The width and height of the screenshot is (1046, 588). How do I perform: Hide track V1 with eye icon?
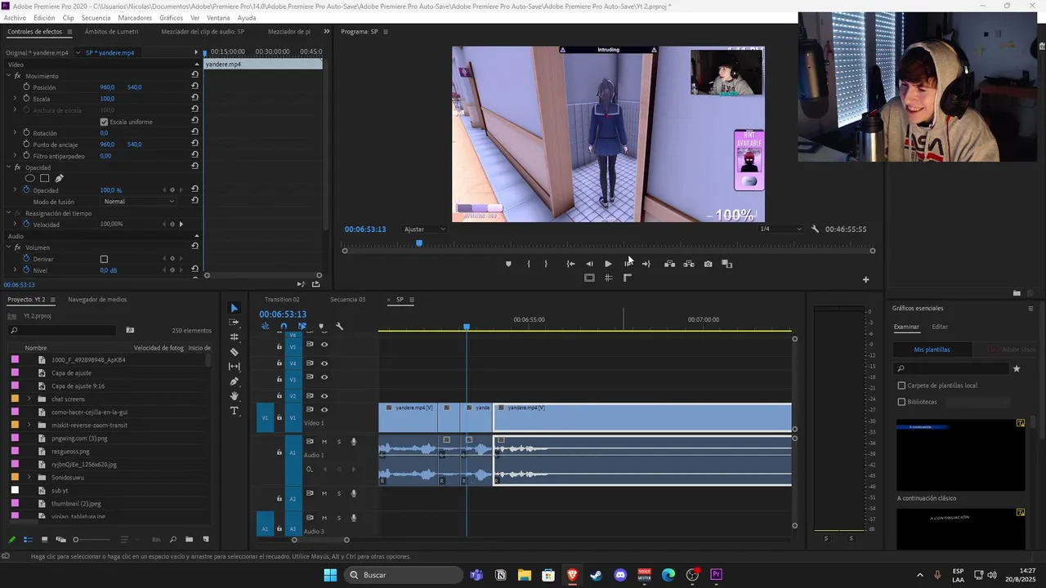[x=324, y=410]
